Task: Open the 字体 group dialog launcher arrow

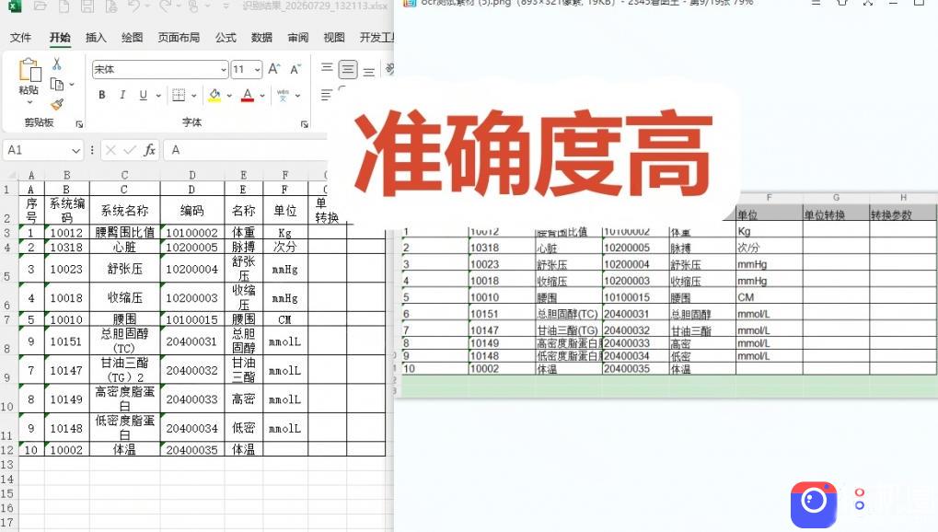Action: click(x=305, y=124)
